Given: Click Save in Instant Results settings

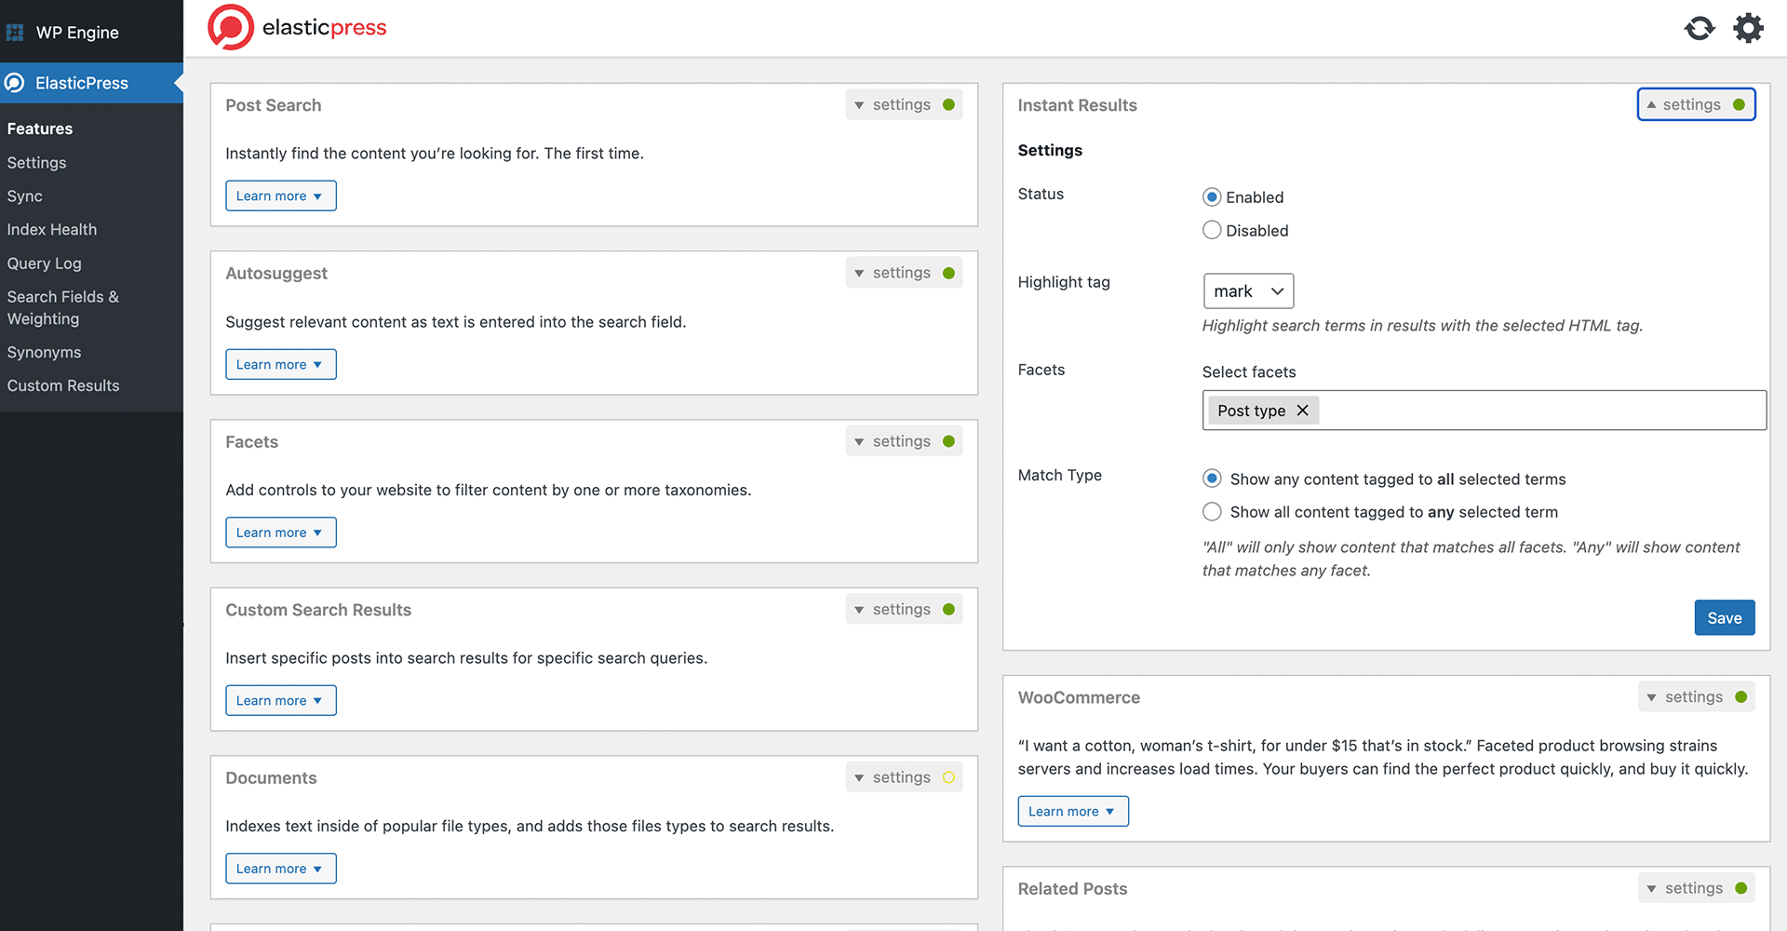Looking at the screenshot, I should 1724,617.
